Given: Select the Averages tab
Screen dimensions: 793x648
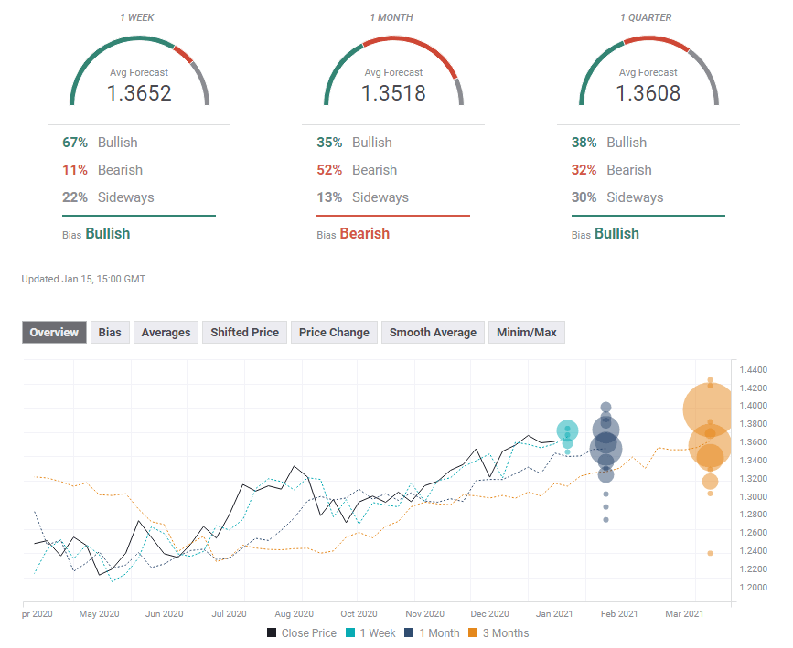Looking at the screenshot, I should (x=166, y=333).
